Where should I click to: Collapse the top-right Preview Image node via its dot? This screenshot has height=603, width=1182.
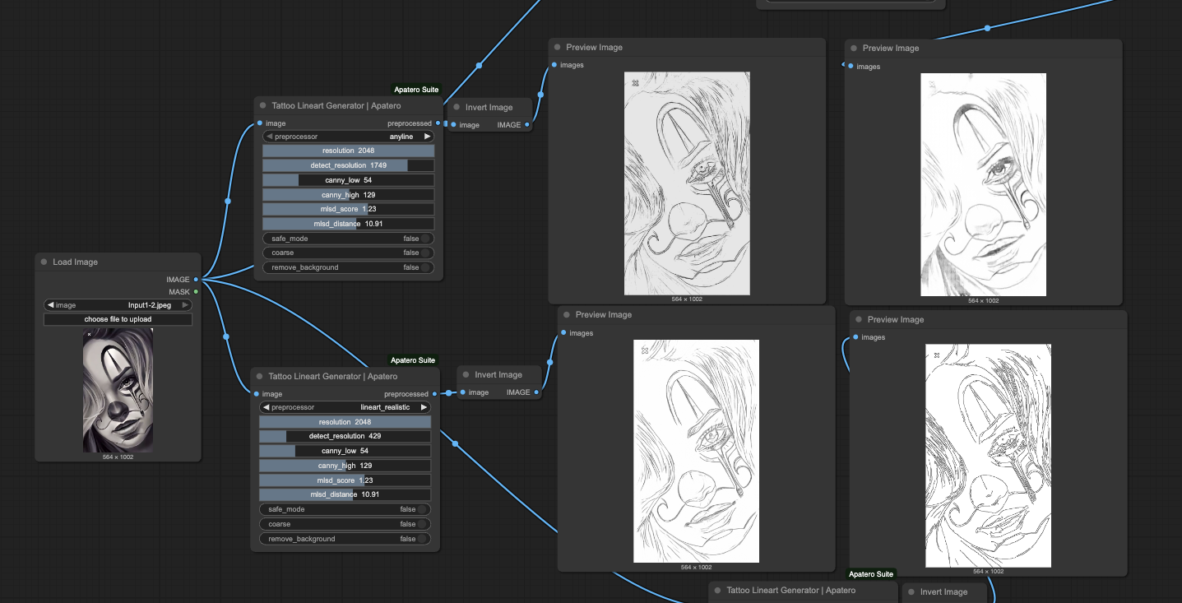click(854, 49)
